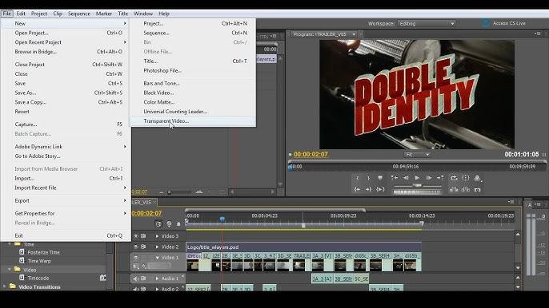Image resolution: width=549 pixels, height=308 pixels.
Task: Click the Program monitor shuttle slider
Action: [x=417, y=185]
